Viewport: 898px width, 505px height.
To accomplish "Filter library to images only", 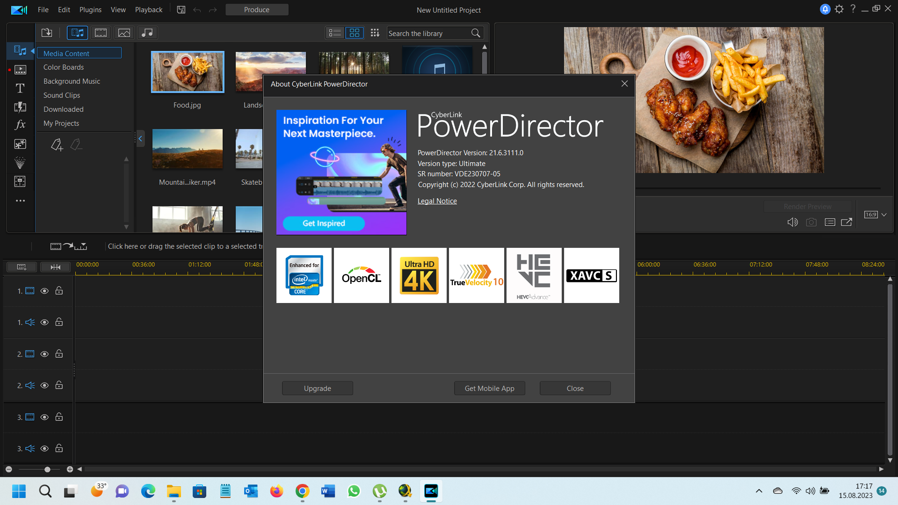I will (x=124, y=33).
